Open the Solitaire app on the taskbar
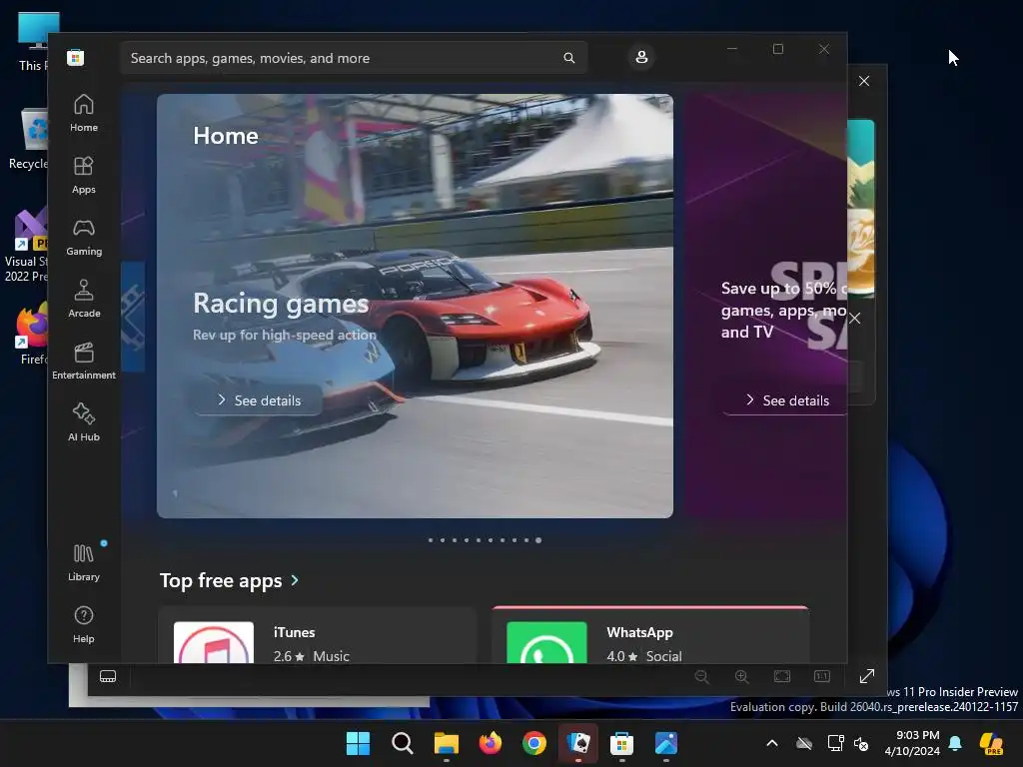Image resolution: width=1023 pixels, height=767 pixels. pos(578,743)
